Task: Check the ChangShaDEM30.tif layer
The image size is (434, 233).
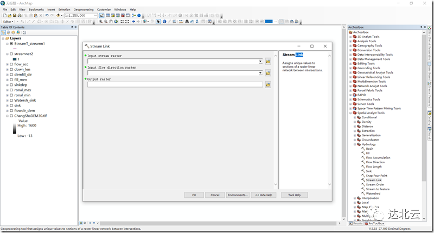Action: (x=11, y=116)
